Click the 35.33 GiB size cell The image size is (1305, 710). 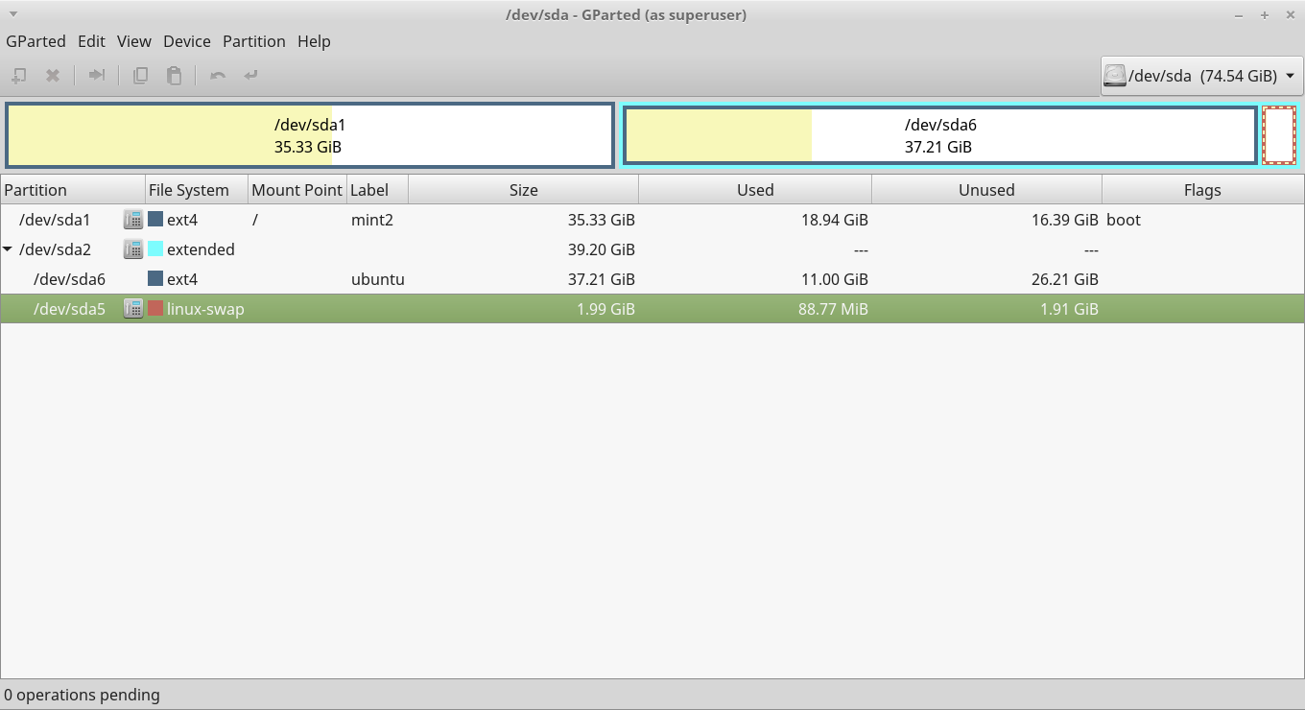602,220
